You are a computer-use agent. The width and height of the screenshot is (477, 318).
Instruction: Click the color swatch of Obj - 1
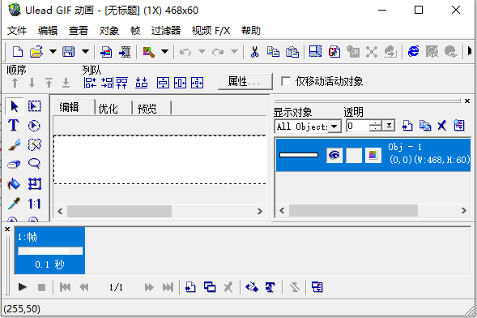pyautogui.click(x=373, y=155)
